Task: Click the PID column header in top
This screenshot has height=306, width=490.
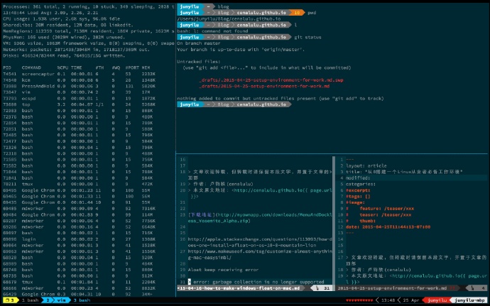Action: point(8,68)
